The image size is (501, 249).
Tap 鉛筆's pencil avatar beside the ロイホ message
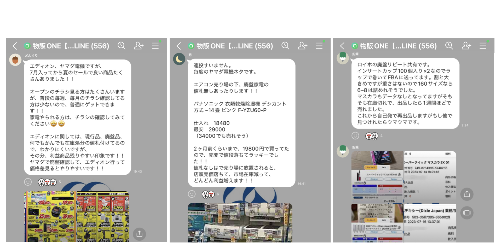coord(343,58)
